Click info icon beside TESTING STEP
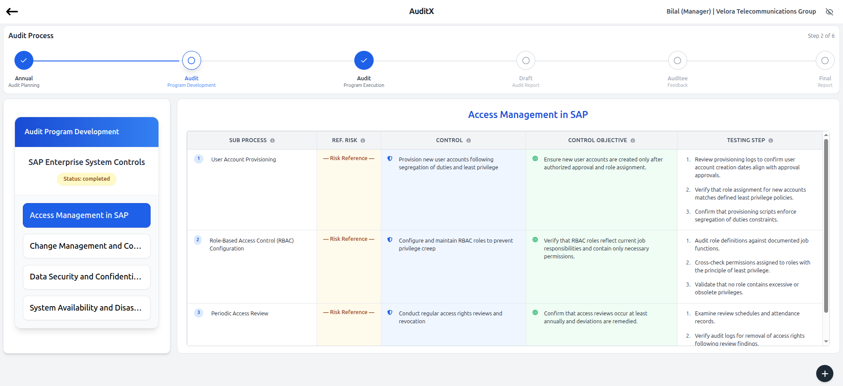 click(x=771, y=141)
